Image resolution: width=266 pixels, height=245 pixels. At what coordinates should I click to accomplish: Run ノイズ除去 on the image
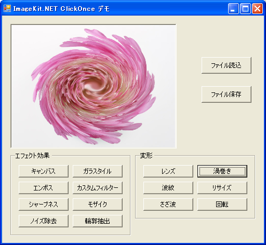[x=44, y=221]
